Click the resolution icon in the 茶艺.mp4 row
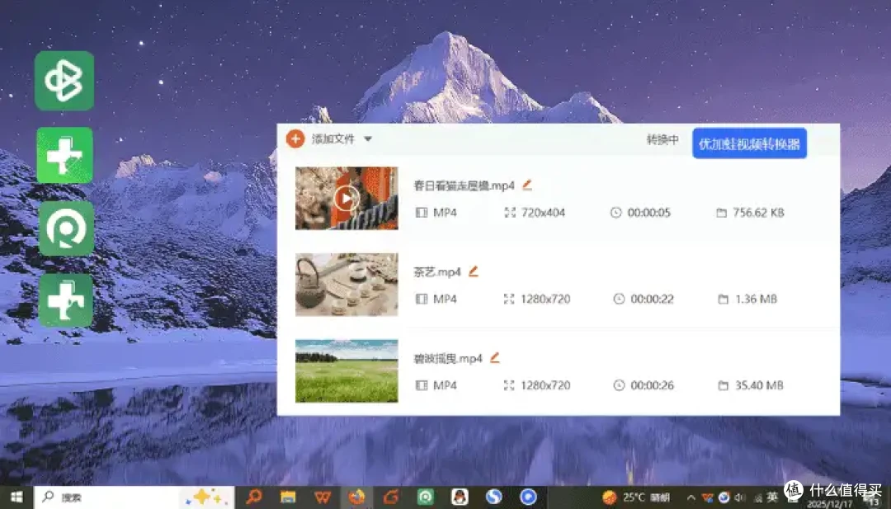 tap(508, 299)
